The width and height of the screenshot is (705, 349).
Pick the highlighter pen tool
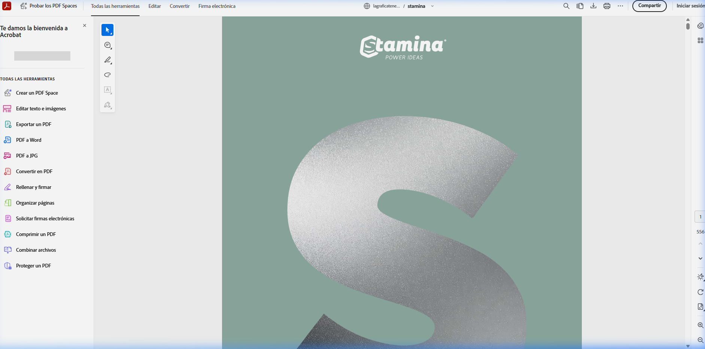(x=107, y=60)
